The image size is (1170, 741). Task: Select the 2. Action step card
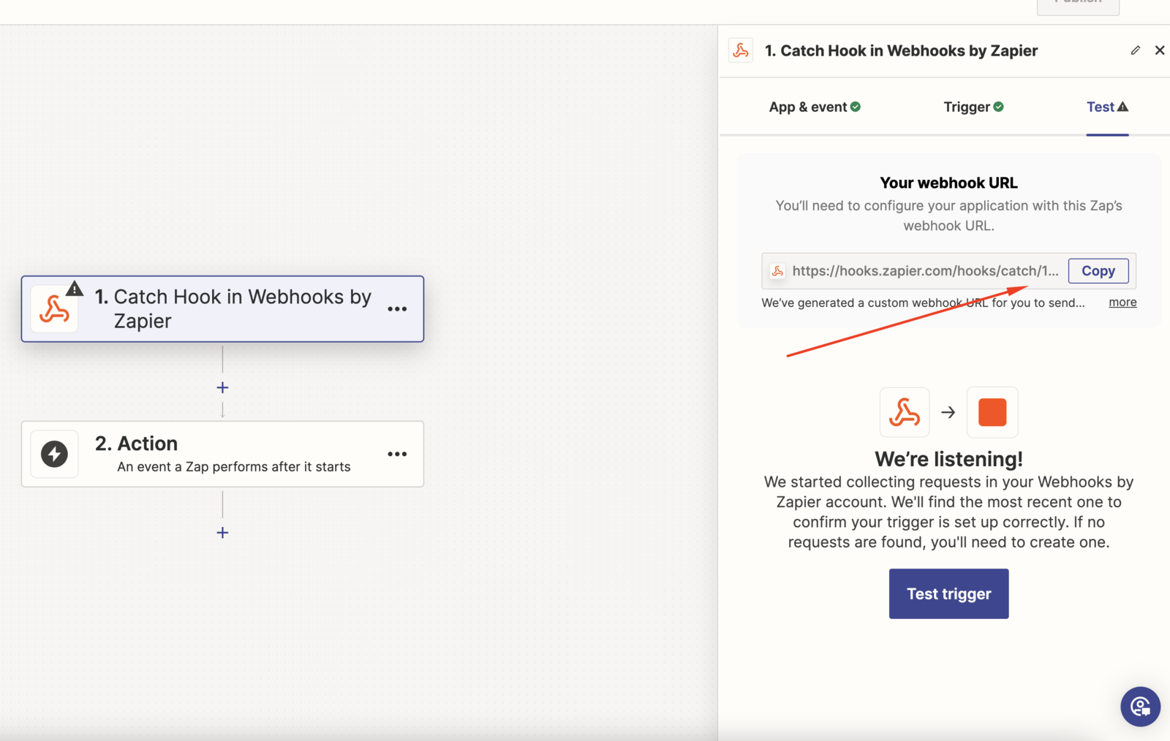[222, 454]
